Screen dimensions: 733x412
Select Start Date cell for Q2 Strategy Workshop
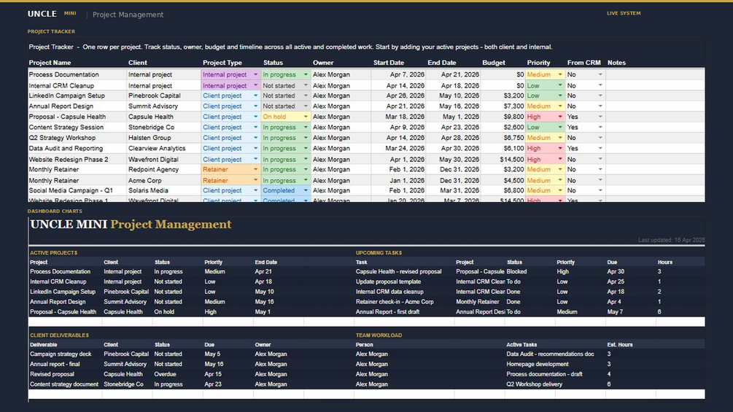399,138
